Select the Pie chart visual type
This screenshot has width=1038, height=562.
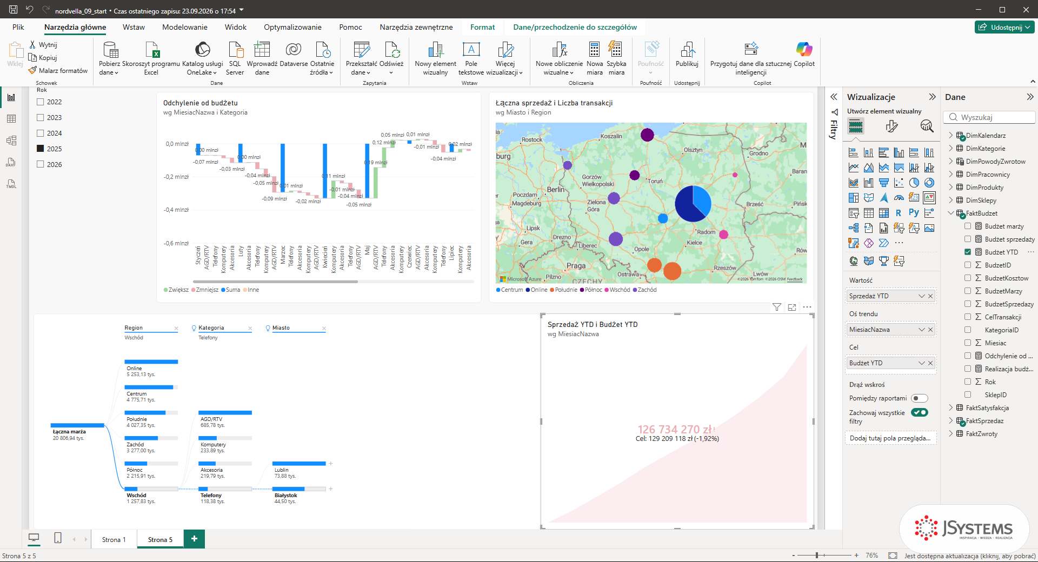[x=914, y=183]
